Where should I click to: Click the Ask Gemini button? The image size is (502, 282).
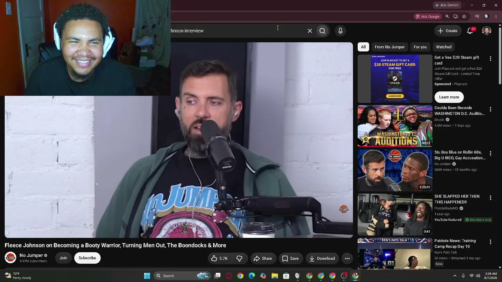pos(447,5)
